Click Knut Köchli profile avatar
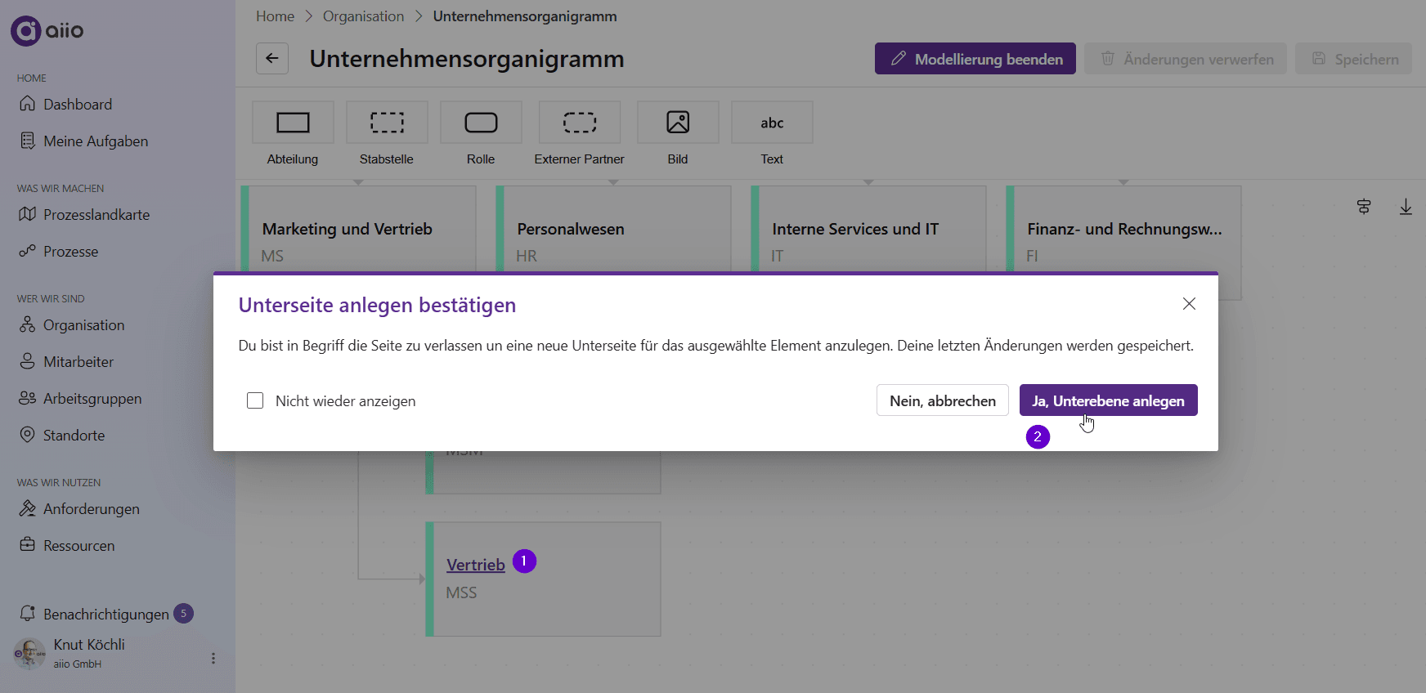 (30, 654)
